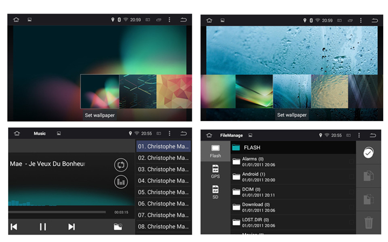Select track 03 Christophe Ma in playlist
The height and width of the screenshot is (242, 388).
(163, 169)
